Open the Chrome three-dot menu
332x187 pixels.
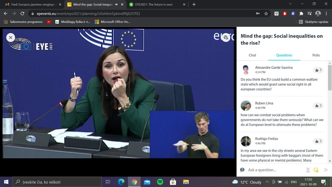click(326, 13)
